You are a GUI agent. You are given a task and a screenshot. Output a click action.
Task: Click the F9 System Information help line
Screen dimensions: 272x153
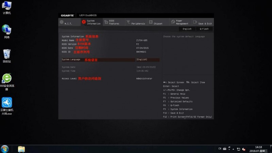coord(178,109)
